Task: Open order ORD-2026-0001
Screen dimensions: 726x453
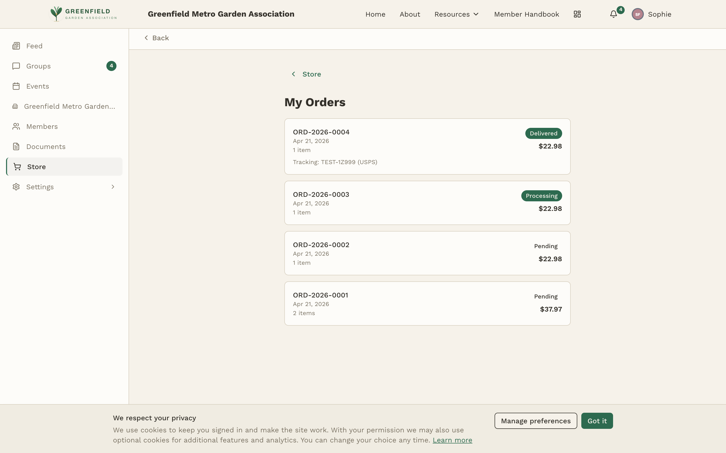Action: 427,304
